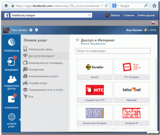Open the Russian flag language dropdown
The image size is (160, 135).
154,23
